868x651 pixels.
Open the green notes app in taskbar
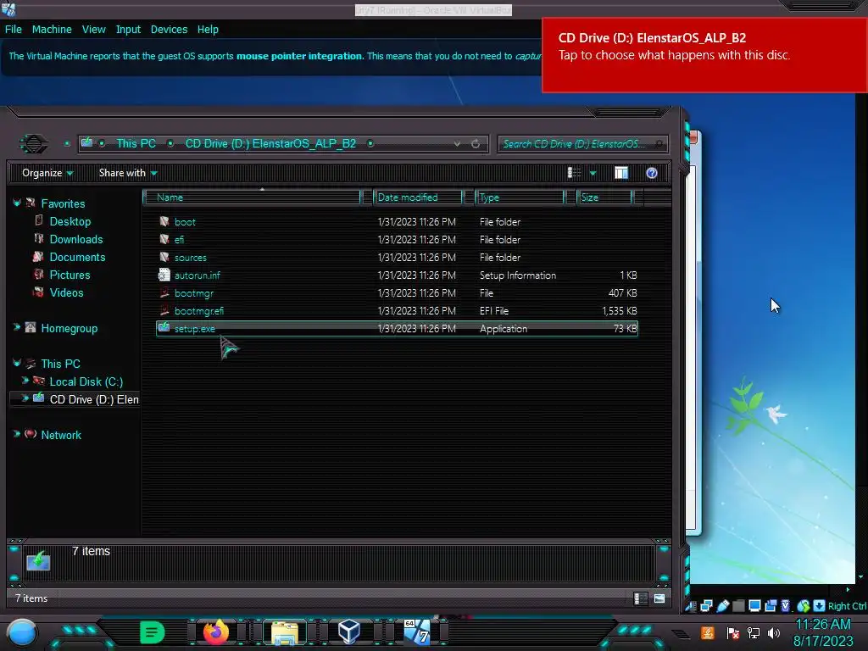(x=152, y=632)
